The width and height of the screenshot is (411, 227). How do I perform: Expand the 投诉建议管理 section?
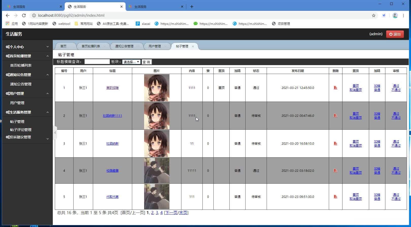(x=27, y=137)
